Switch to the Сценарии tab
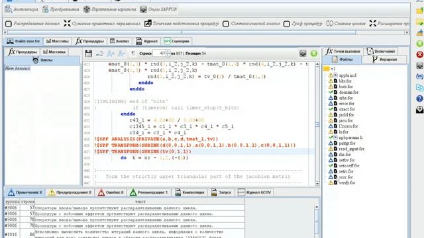 pos(177,41)
